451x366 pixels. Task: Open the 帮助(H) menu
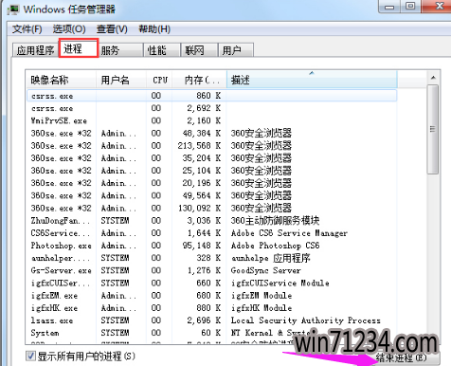tap(154, 29)
